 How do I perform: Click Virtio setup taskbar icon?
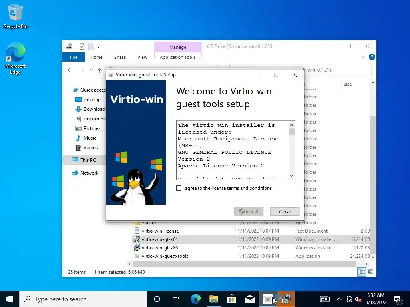268,299
